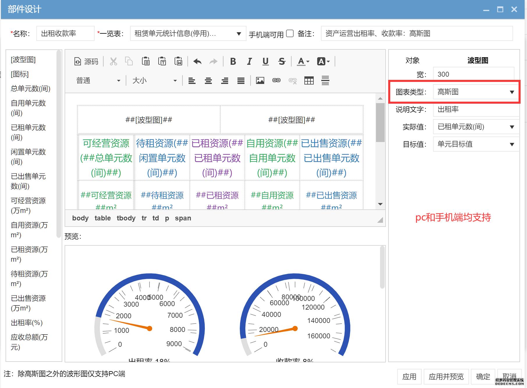The height and width of the screenshot is (388, 527).
Task: Click the 源码 source code button
Action: (86, 62)
